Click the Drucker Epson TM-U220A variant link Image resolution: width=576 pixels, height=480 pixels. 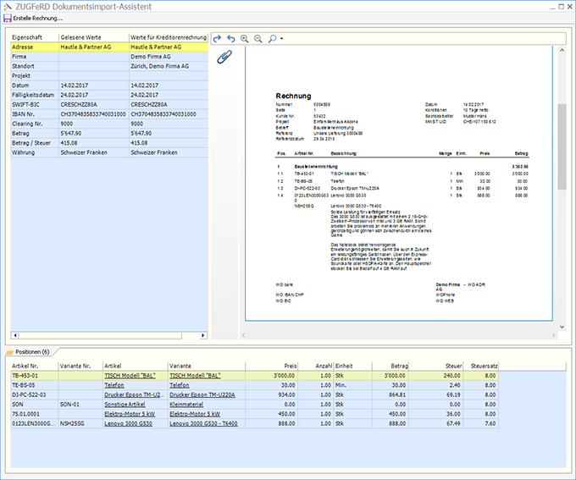(202, 394)
